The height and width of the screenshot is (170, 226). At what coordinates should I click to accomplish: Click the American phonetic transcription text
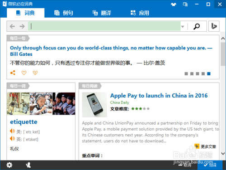(32, 132)
